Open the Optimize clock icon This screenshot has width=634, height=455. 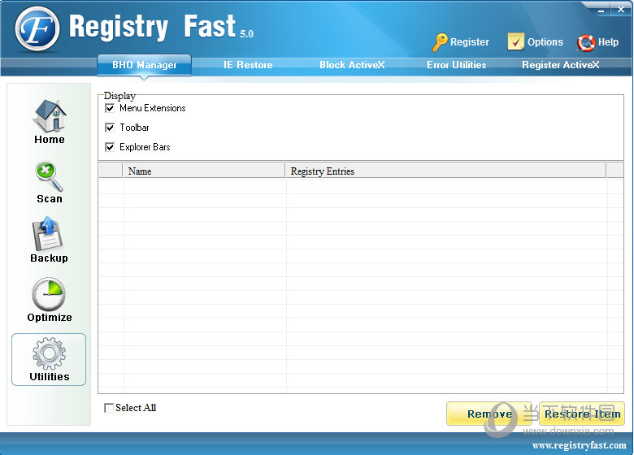coord(49,294)
